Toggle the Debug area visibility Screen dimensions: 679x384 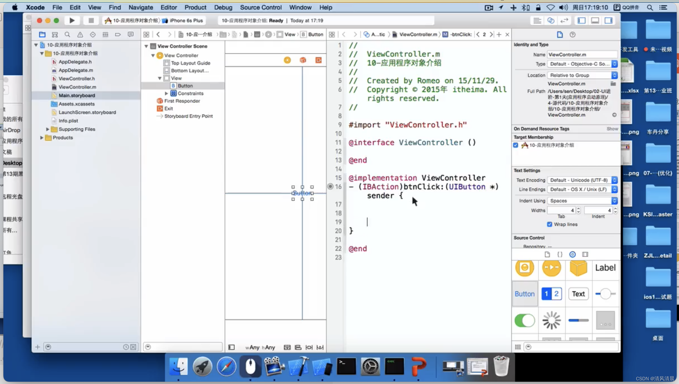tap(595, 20)
